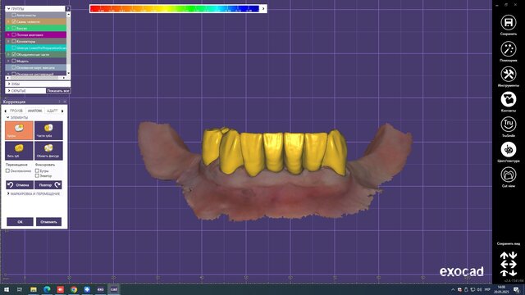Select the Части зуба element tile
Image resolution: width=525 pixels, height=295 pixels.
pos(48,130)
